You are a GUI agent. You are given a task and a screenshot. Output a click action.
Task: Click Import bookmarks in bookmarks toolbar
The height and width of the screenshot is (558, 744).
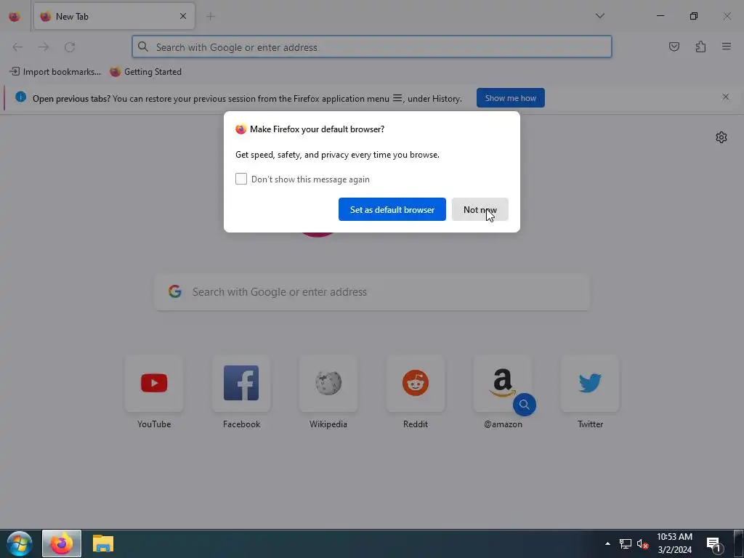tap(55, 72)
